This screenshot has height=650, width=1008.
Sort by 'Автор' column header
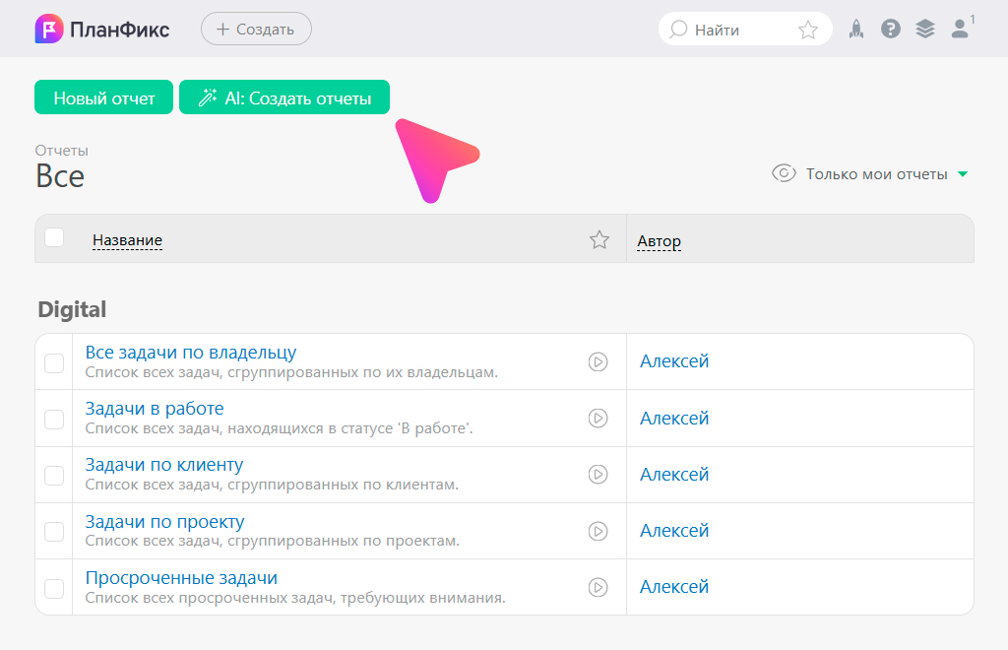pos(659,241)
